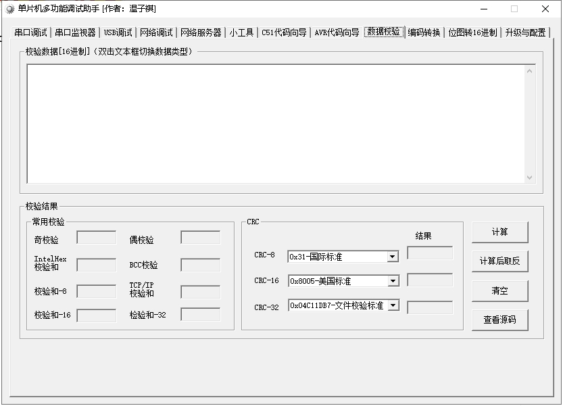Click the CRC-8 label
This screenshot has height=406, width=563.
tap(264, 255)
